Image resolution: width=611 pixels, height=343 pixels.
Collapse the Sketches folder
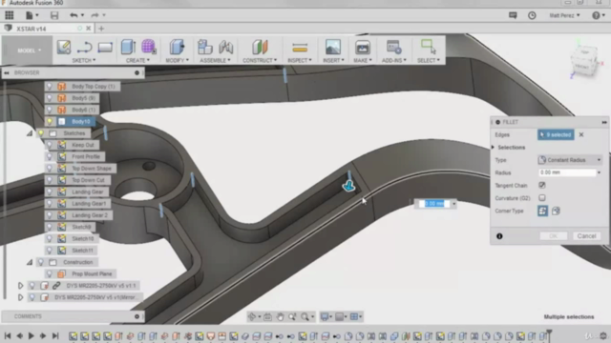pos(30,133)
